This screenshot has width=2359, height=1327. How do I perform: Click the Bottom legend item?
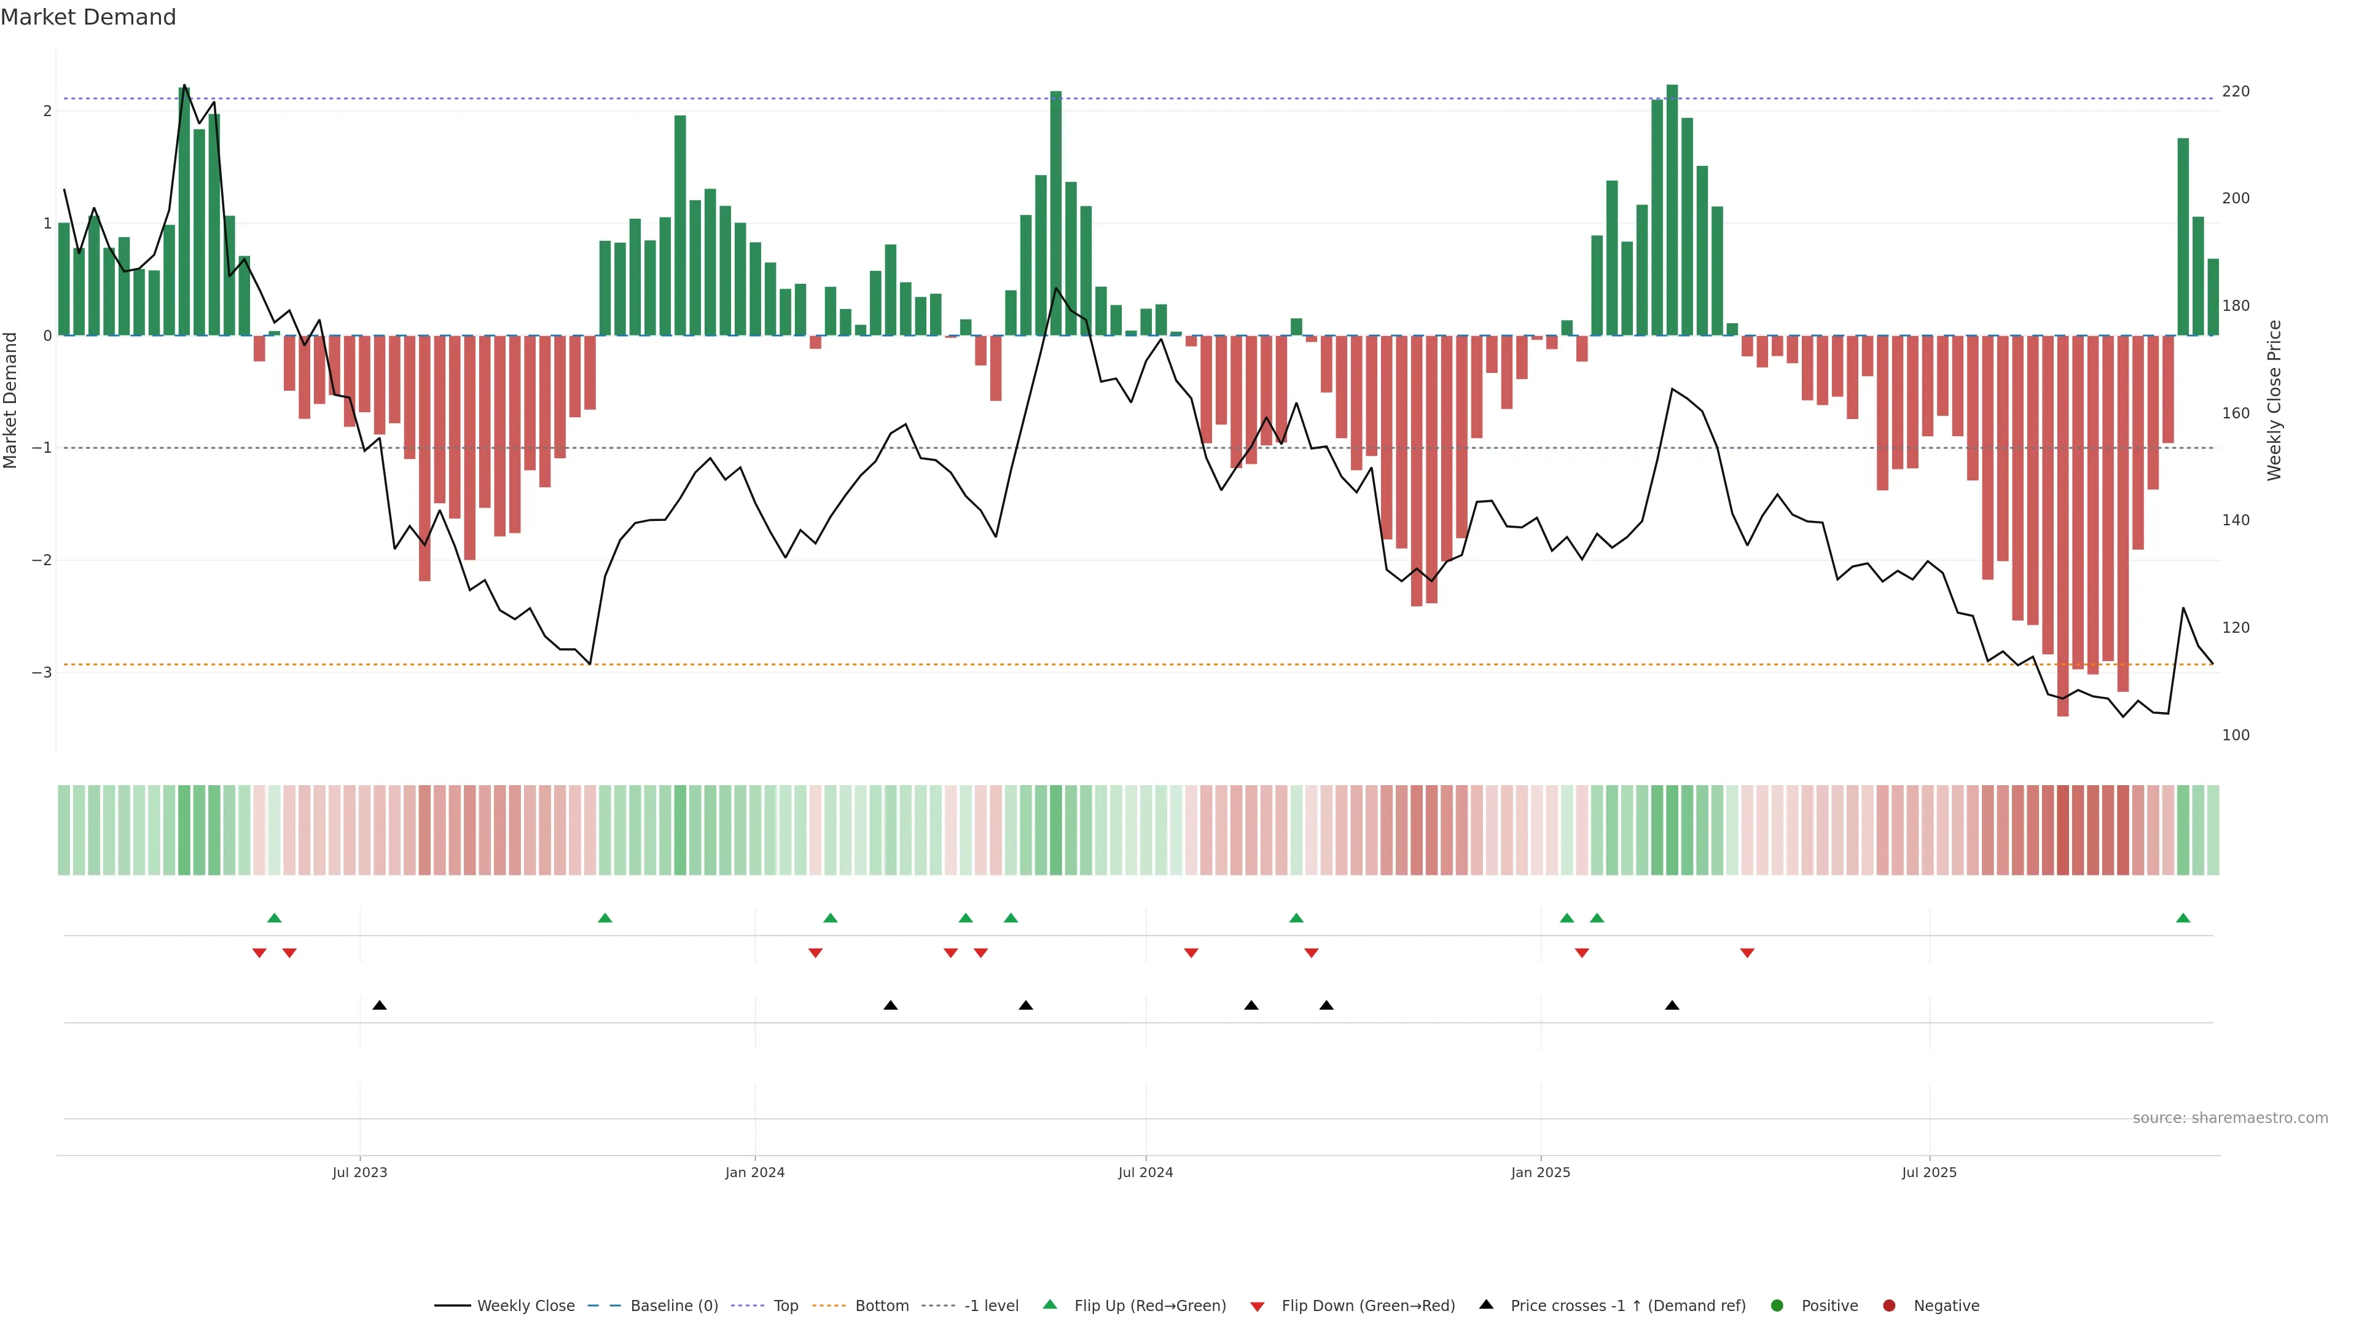[881, 1306]
